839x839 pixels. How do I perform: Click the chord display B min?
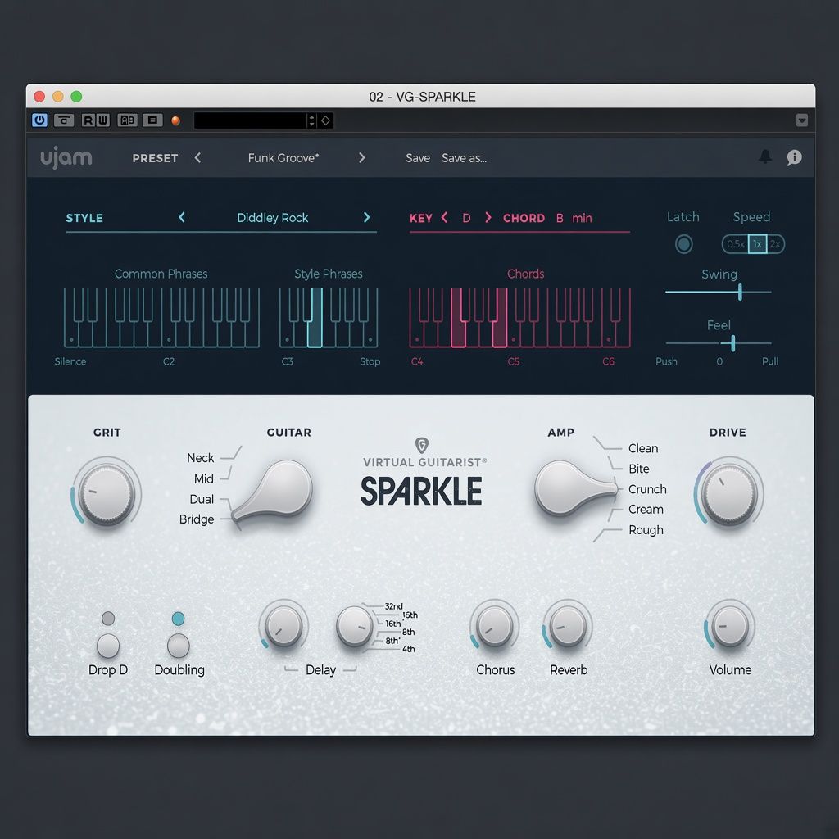tap(574, 218)
